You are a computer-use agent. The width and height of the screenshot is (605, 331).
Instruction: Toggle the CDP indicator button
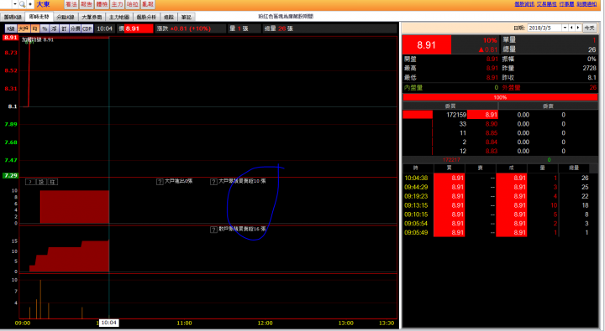[87, 28]
